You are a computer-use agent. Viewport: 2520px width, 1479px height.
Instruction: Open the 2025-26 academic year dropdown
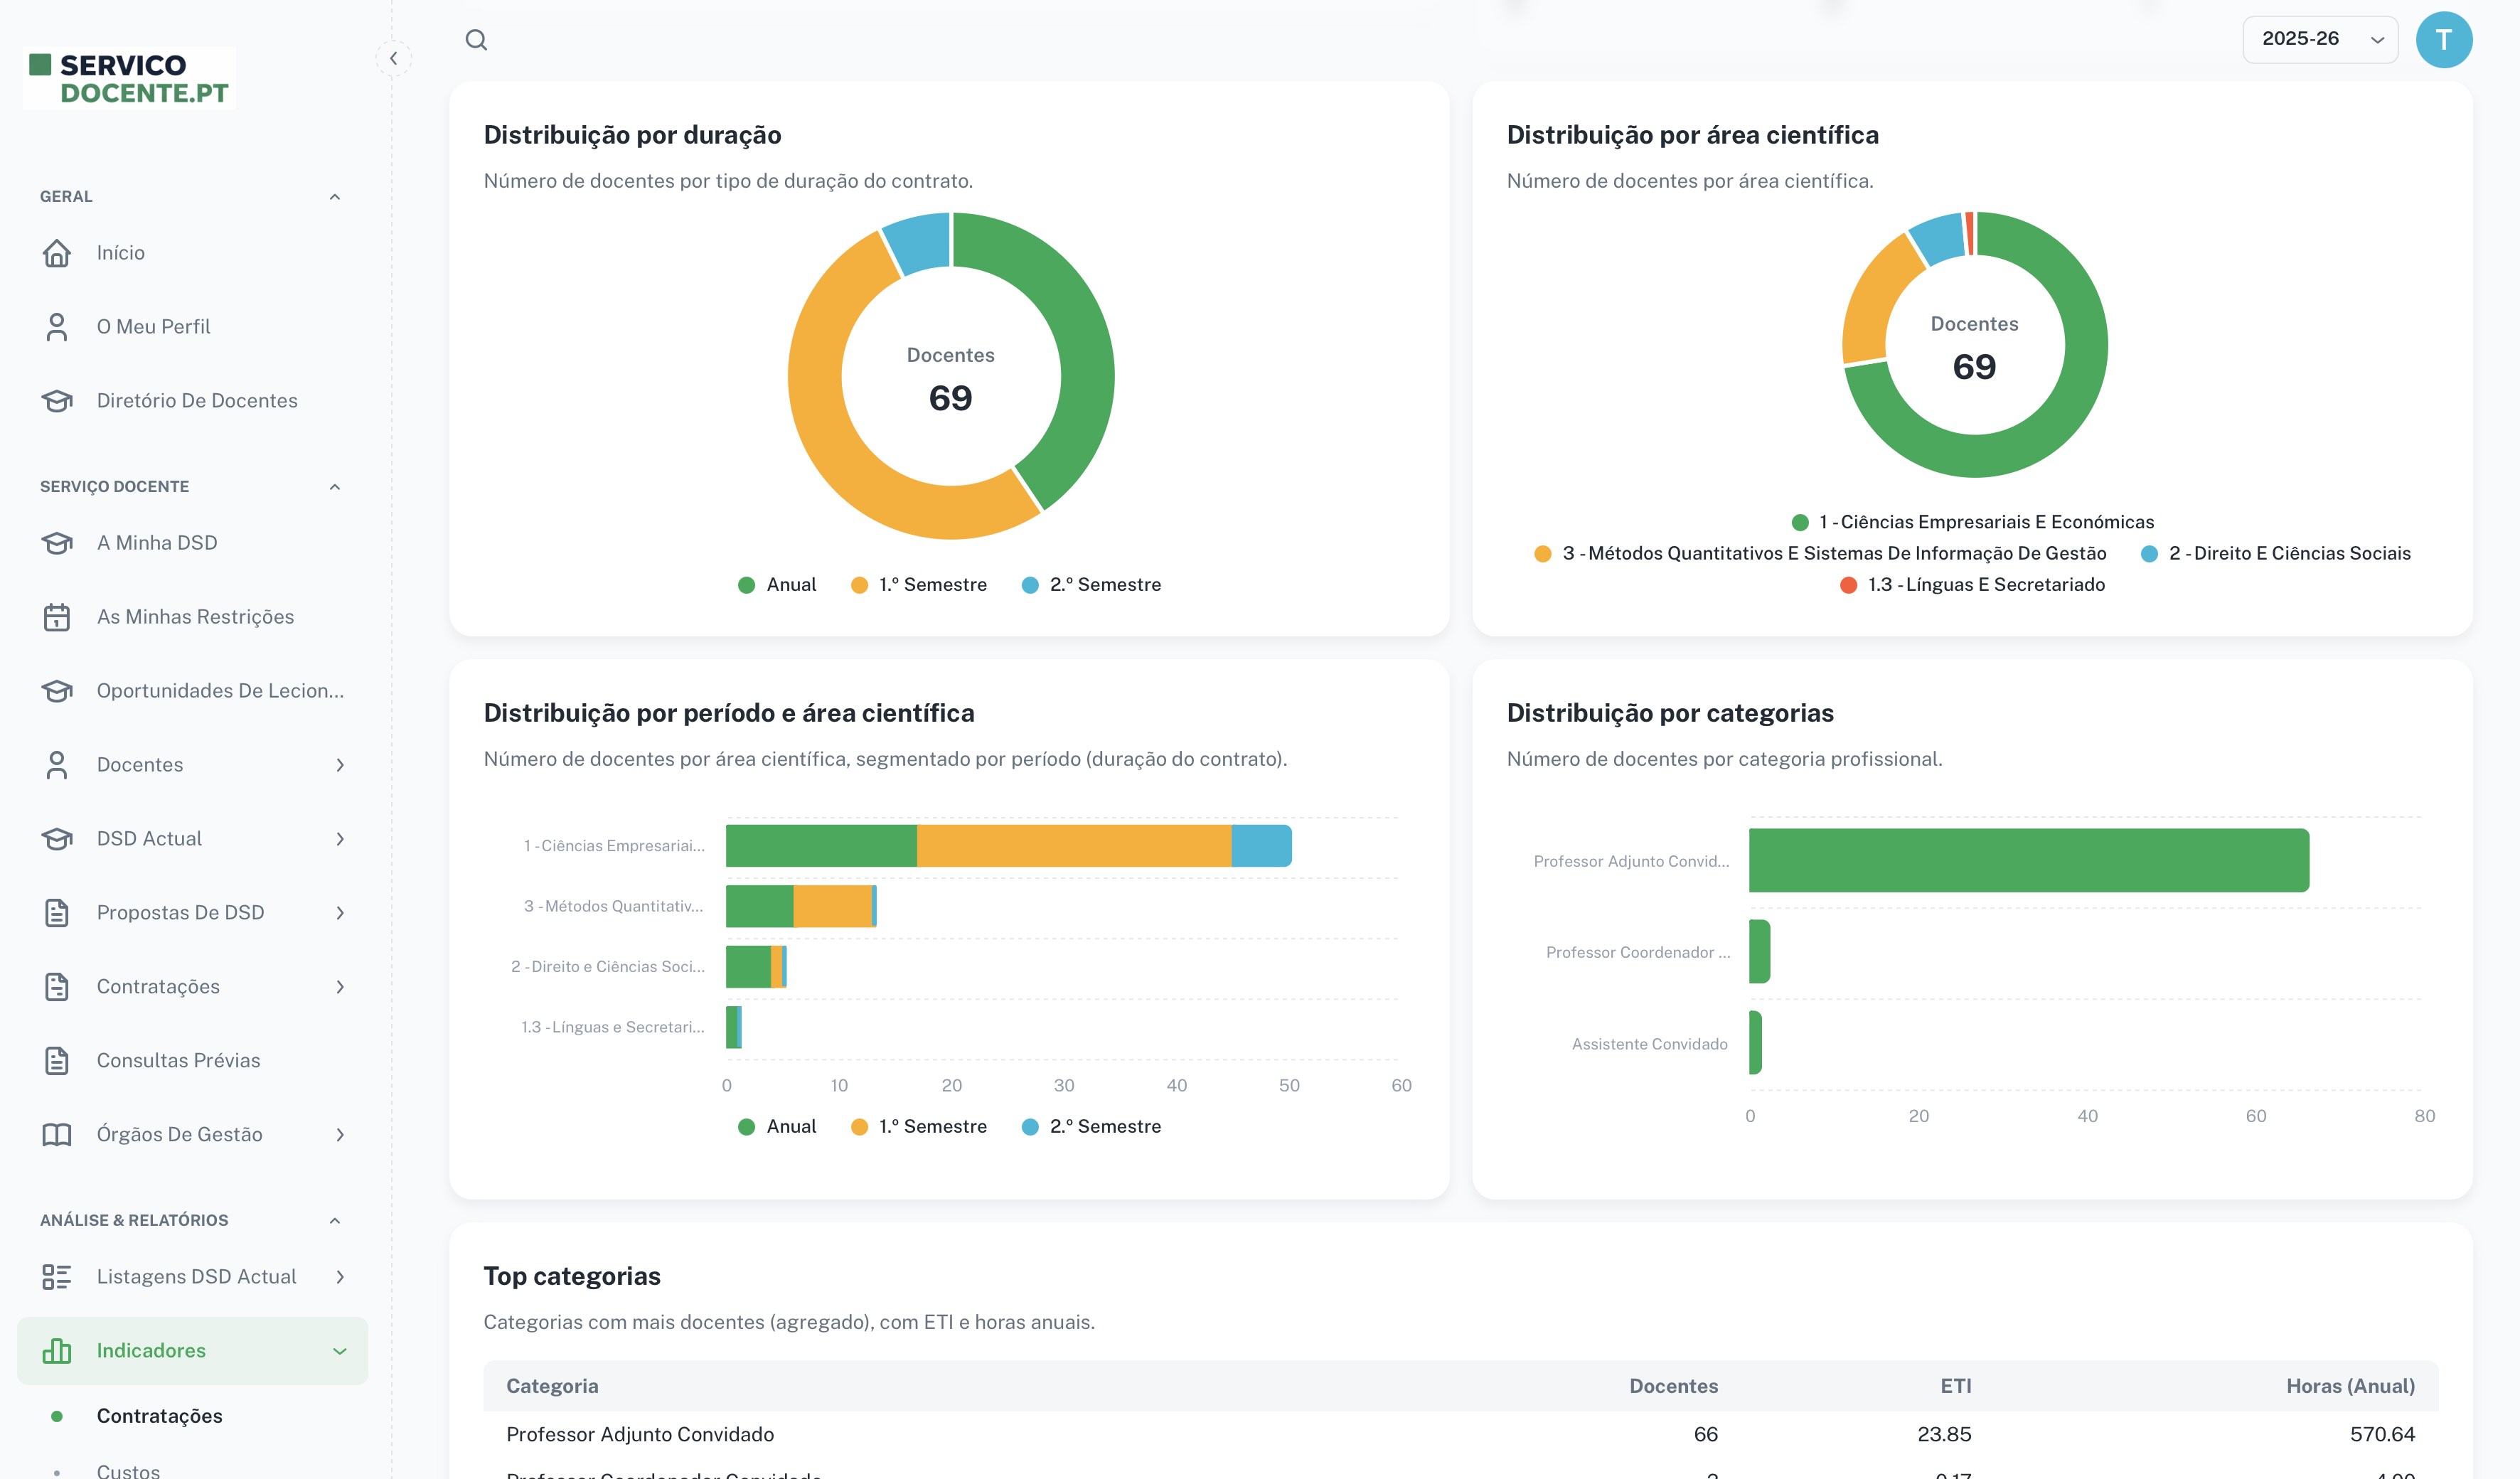[x=2319, y=39]
